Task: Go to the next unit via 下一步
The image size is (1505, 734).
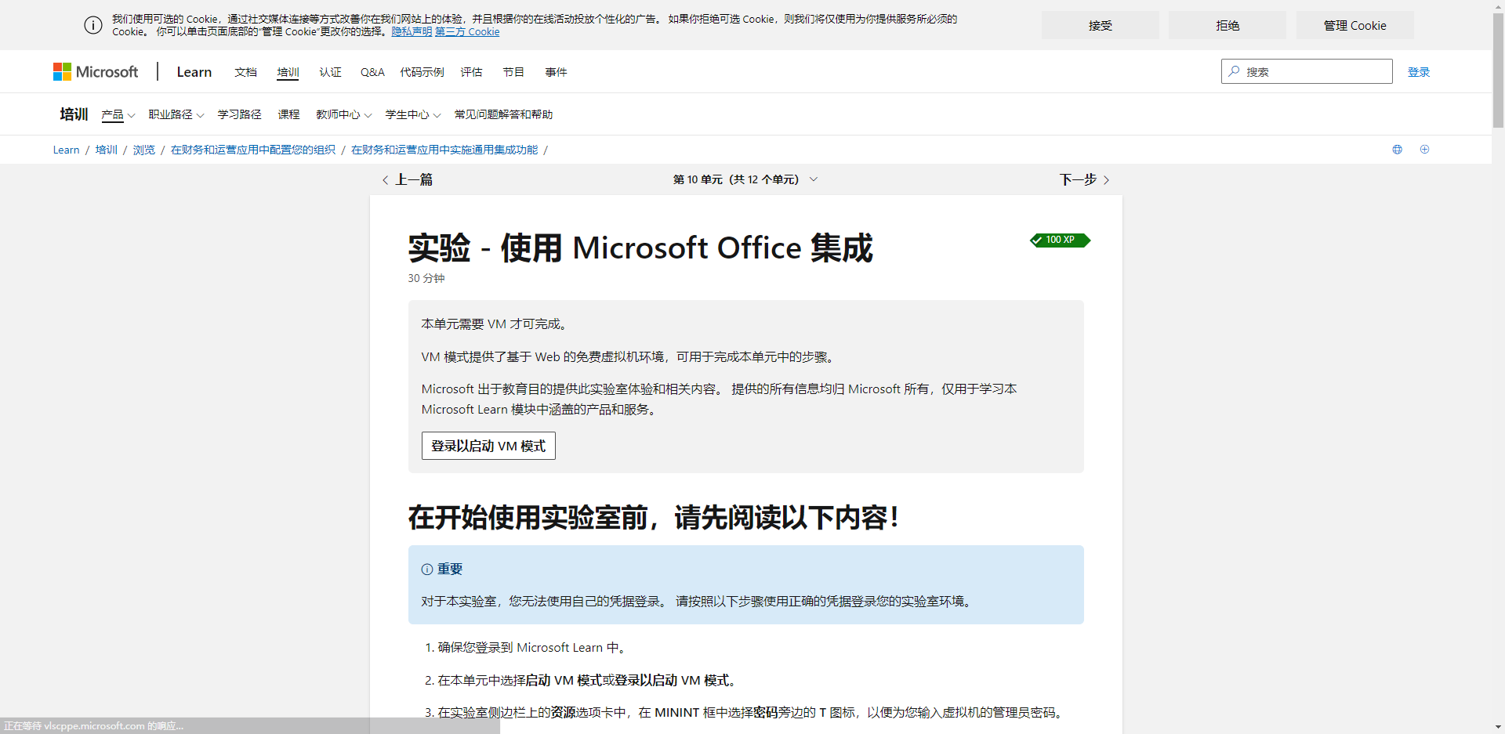Action: [x=1085, y=180]
